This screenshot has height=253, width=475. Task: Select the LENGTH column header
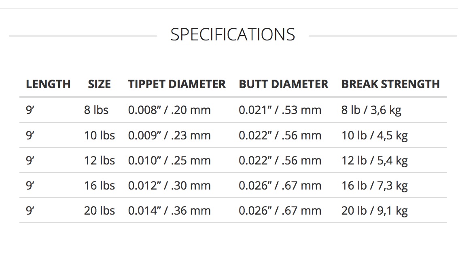(x=48, y=84)
